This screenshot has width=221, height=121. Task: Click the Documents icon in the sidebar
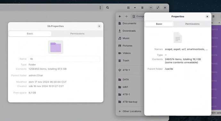(x=120, y=23)
